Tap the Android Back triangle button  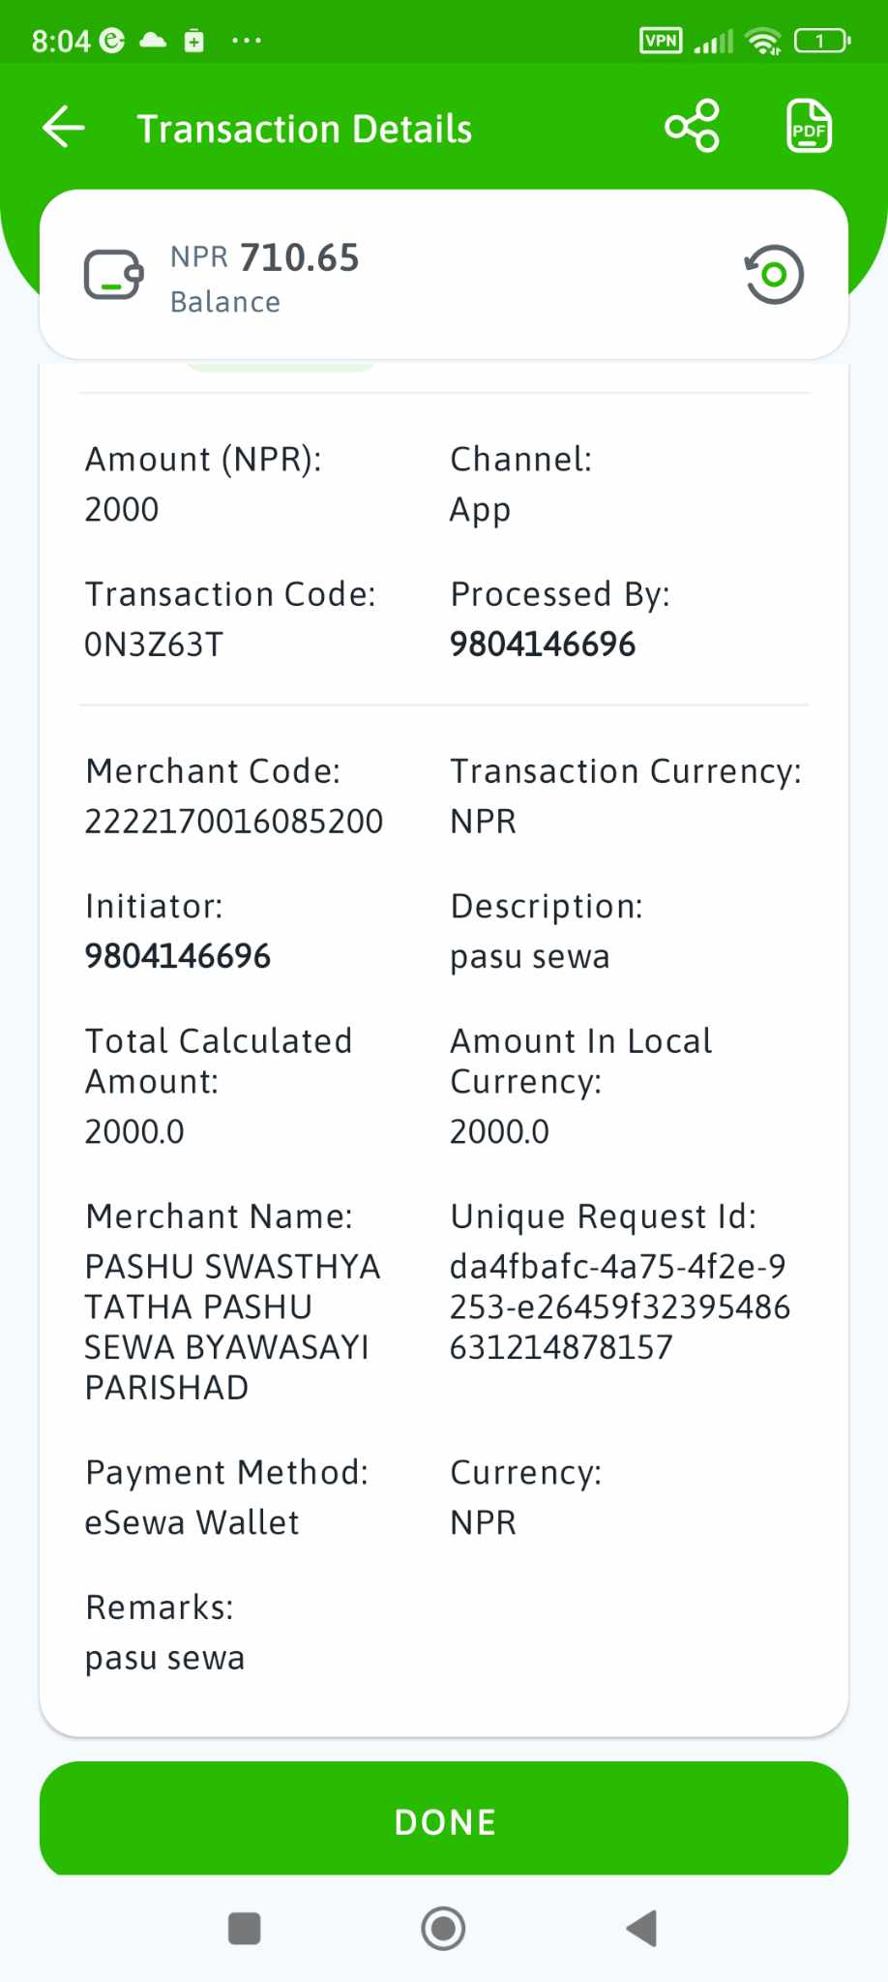pos(642,1928)
